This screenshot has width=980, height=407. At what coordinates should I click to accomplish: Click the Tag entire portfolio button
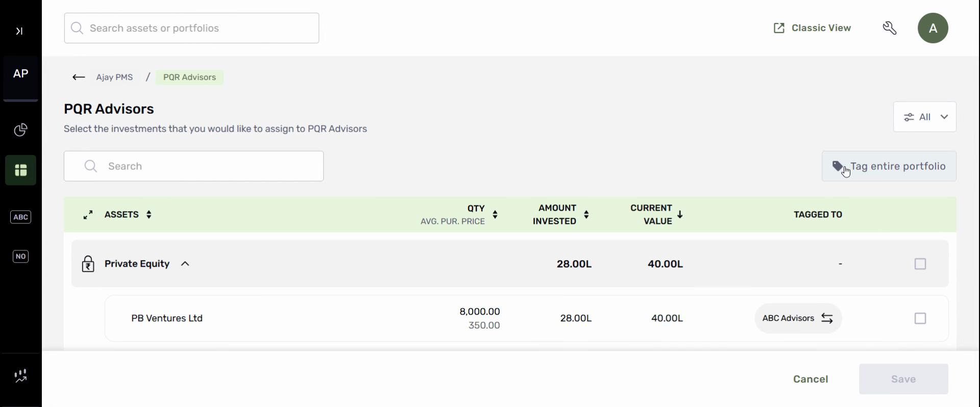point(889,166)
